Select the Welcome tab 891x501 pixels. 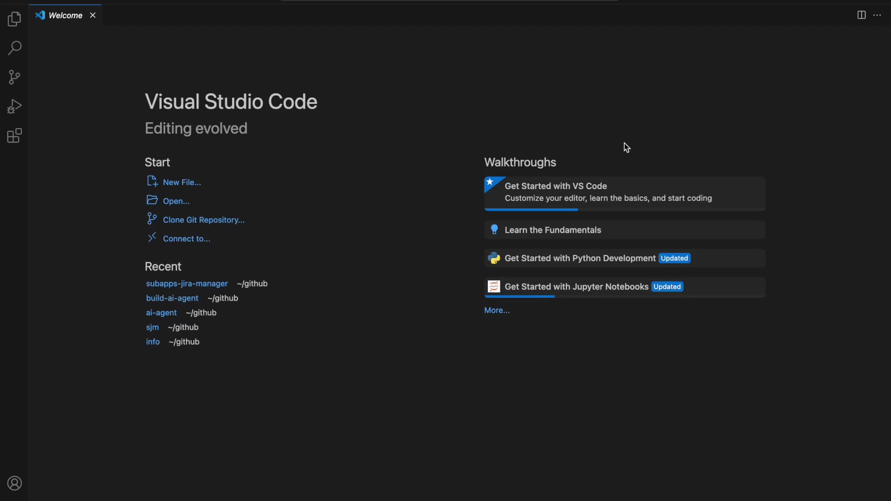65,15
